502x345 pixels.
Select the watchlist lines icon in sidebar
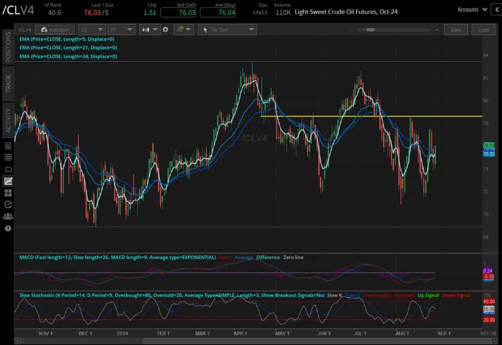(7, 157)
